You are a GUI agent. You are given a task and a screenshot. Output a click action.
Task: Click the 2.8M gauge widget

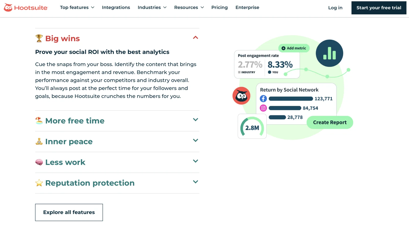pos(252,127)
